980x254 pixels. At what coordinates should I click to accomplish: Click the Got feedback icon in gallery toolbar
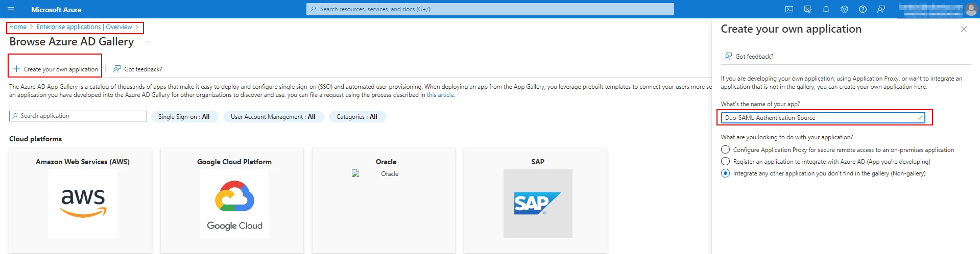coord(117,69)
